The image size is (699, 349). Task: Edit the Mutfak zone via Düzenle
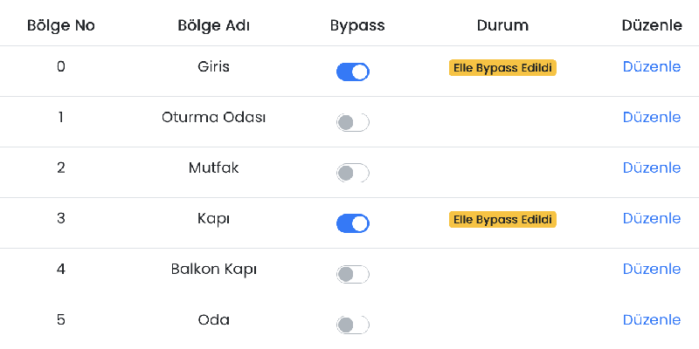[x=651, y=168]
